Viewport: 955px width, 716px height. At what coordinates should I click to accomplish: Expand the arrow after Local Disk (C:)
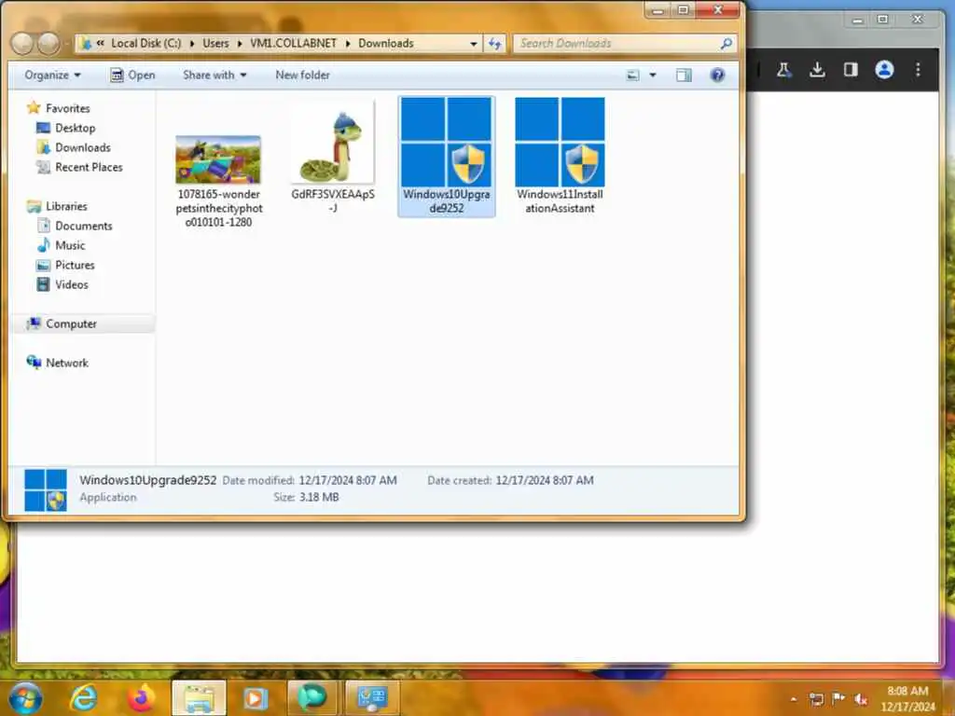point(192,44)
